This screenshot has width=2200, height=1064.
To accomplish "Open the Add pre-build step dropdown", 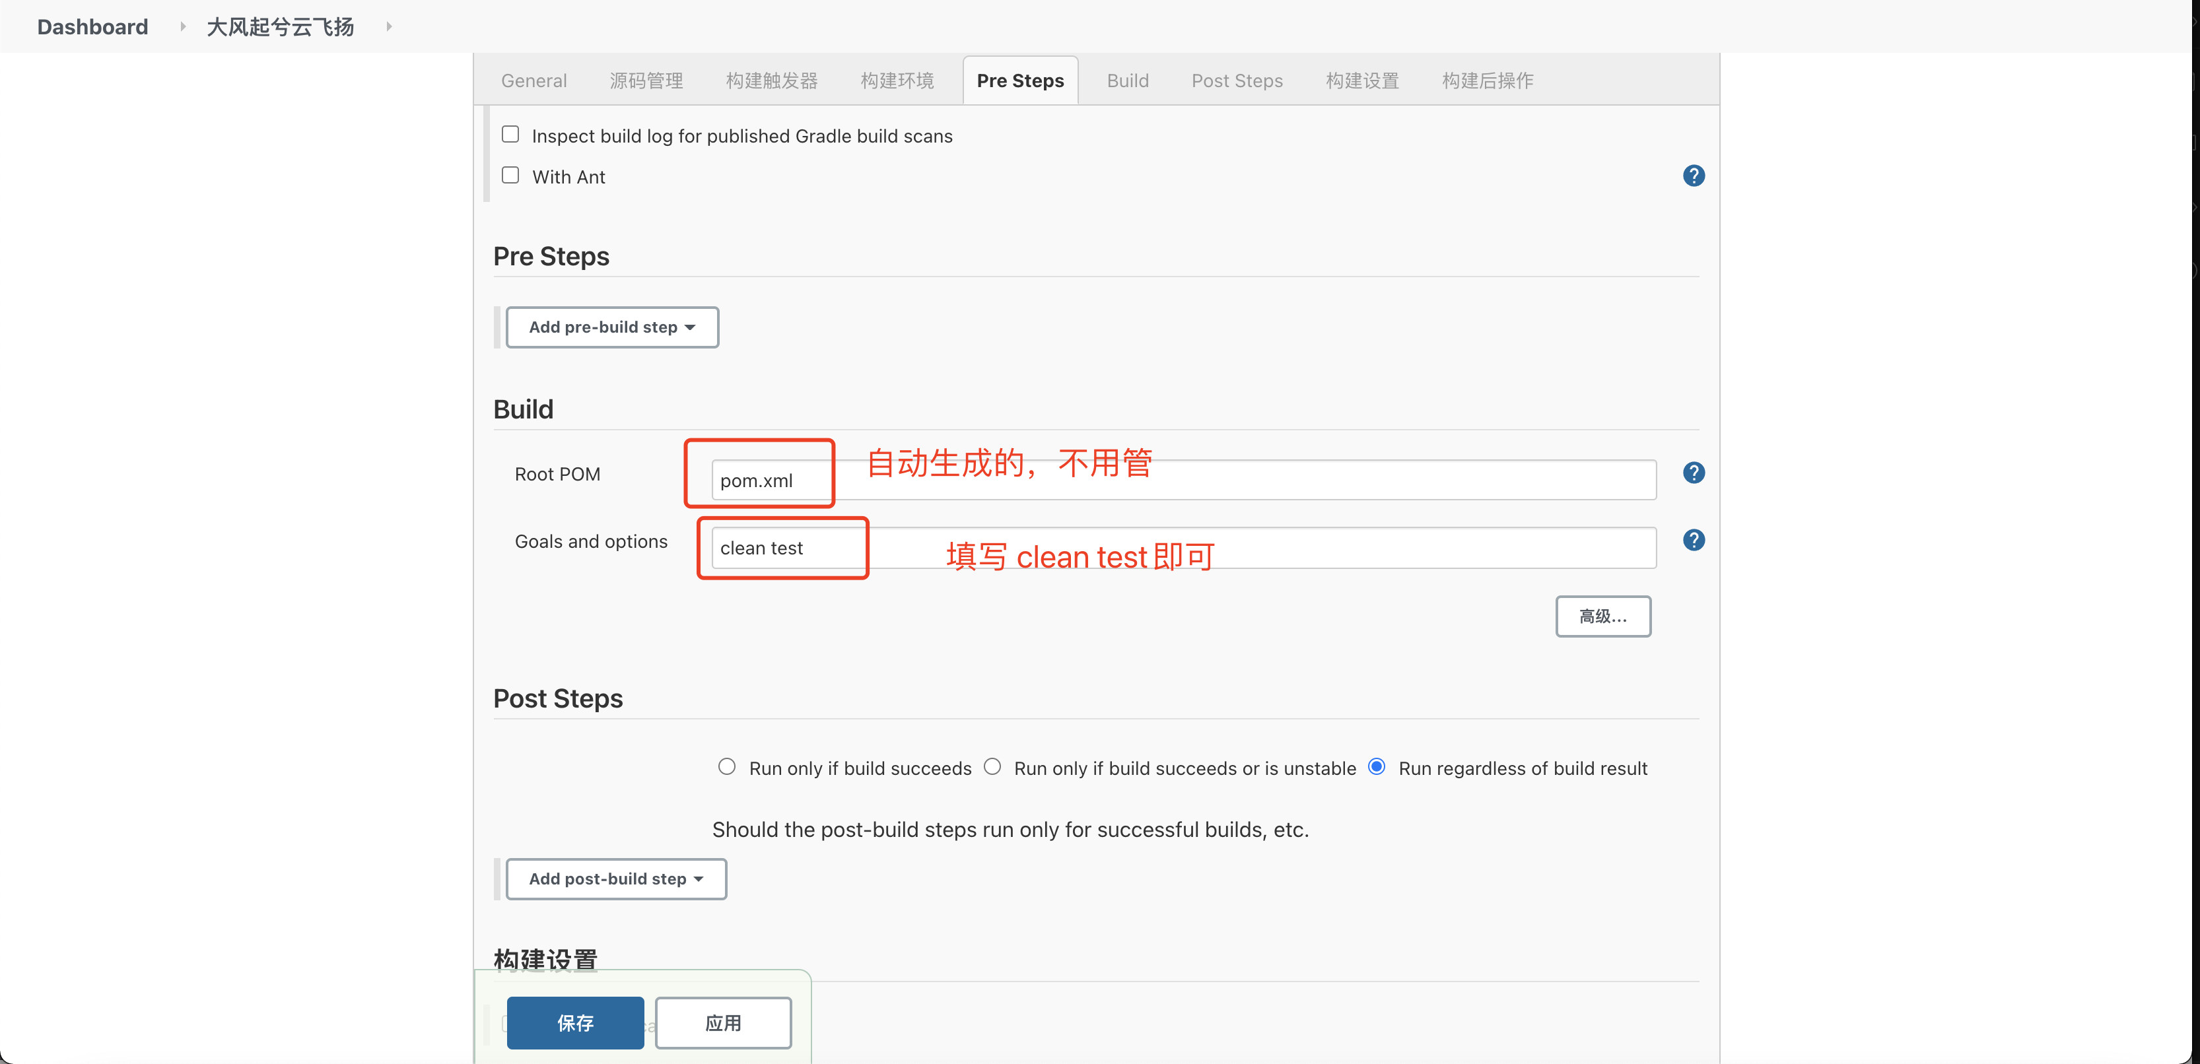I will (x=612, y=327).
